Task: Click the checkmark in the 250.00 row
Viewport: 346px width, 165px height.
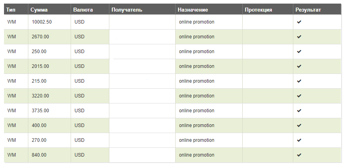Action: pos(299,52)
